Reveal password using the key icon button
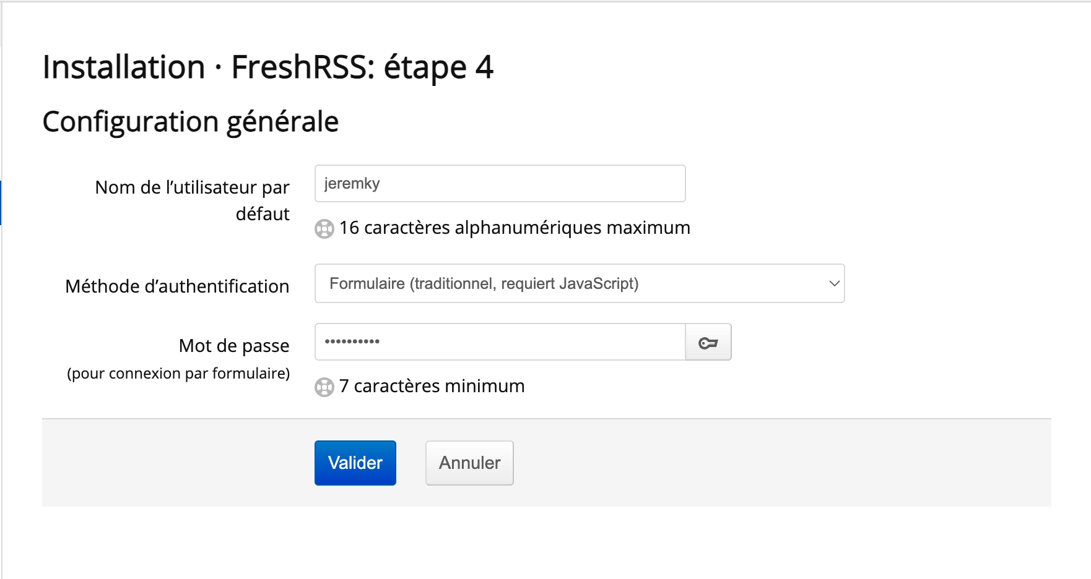 pos(708,342)
